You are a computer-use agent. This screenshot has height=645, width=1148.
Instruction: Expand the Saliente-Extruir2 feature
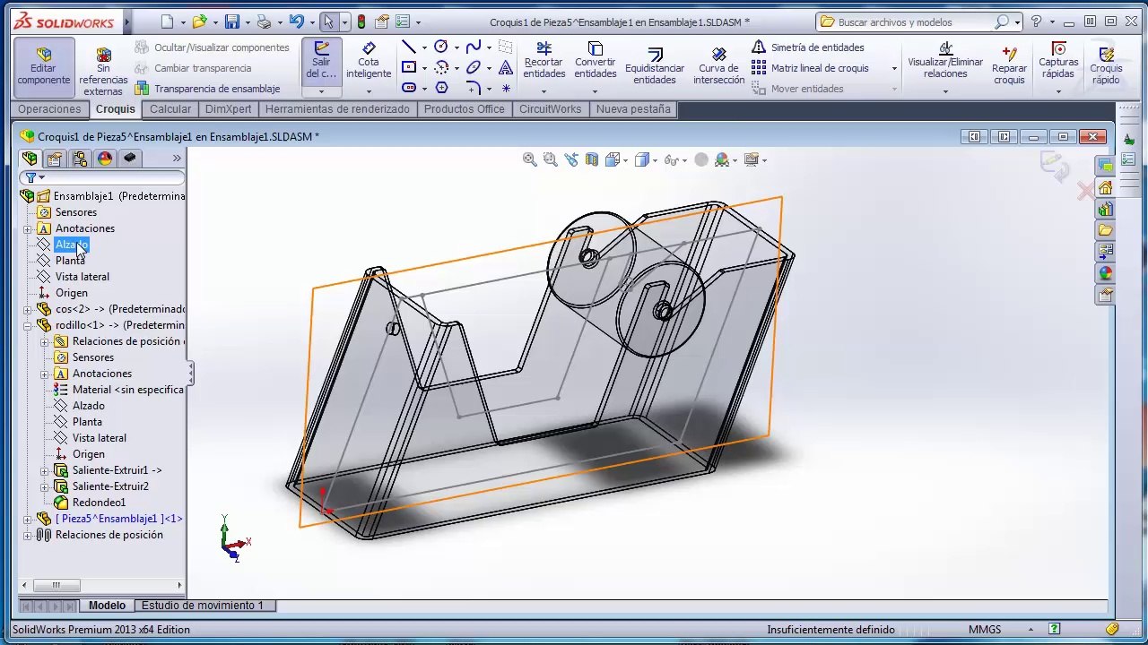(45, 486)
